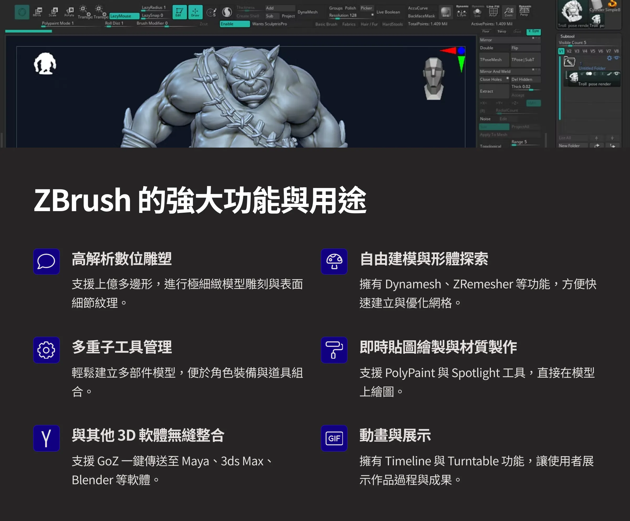Open the Basic Brush category
The image size is (630, 521).
pyautogui.click(x=326, y=24)
